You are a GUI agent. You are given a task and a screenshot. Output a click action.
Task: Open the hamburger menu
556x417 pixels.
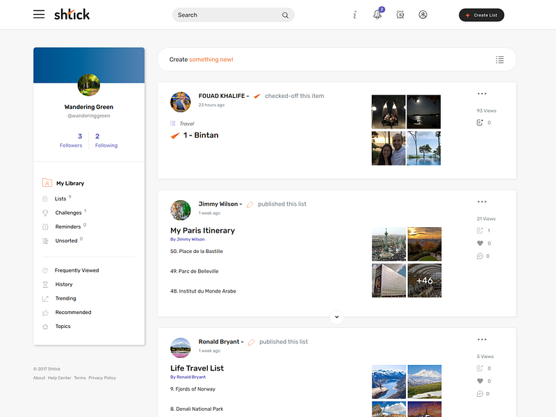click(39, 15)
